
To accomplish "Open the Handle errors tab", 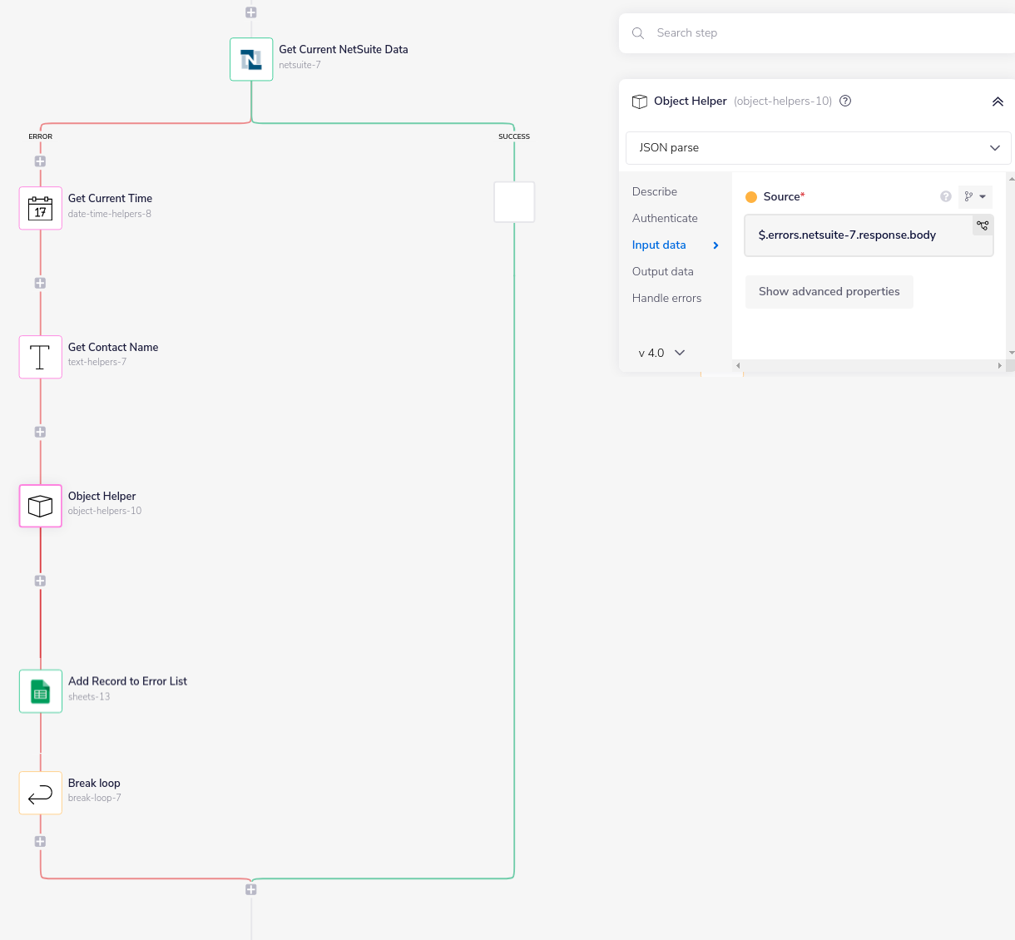I will [666, 298].
